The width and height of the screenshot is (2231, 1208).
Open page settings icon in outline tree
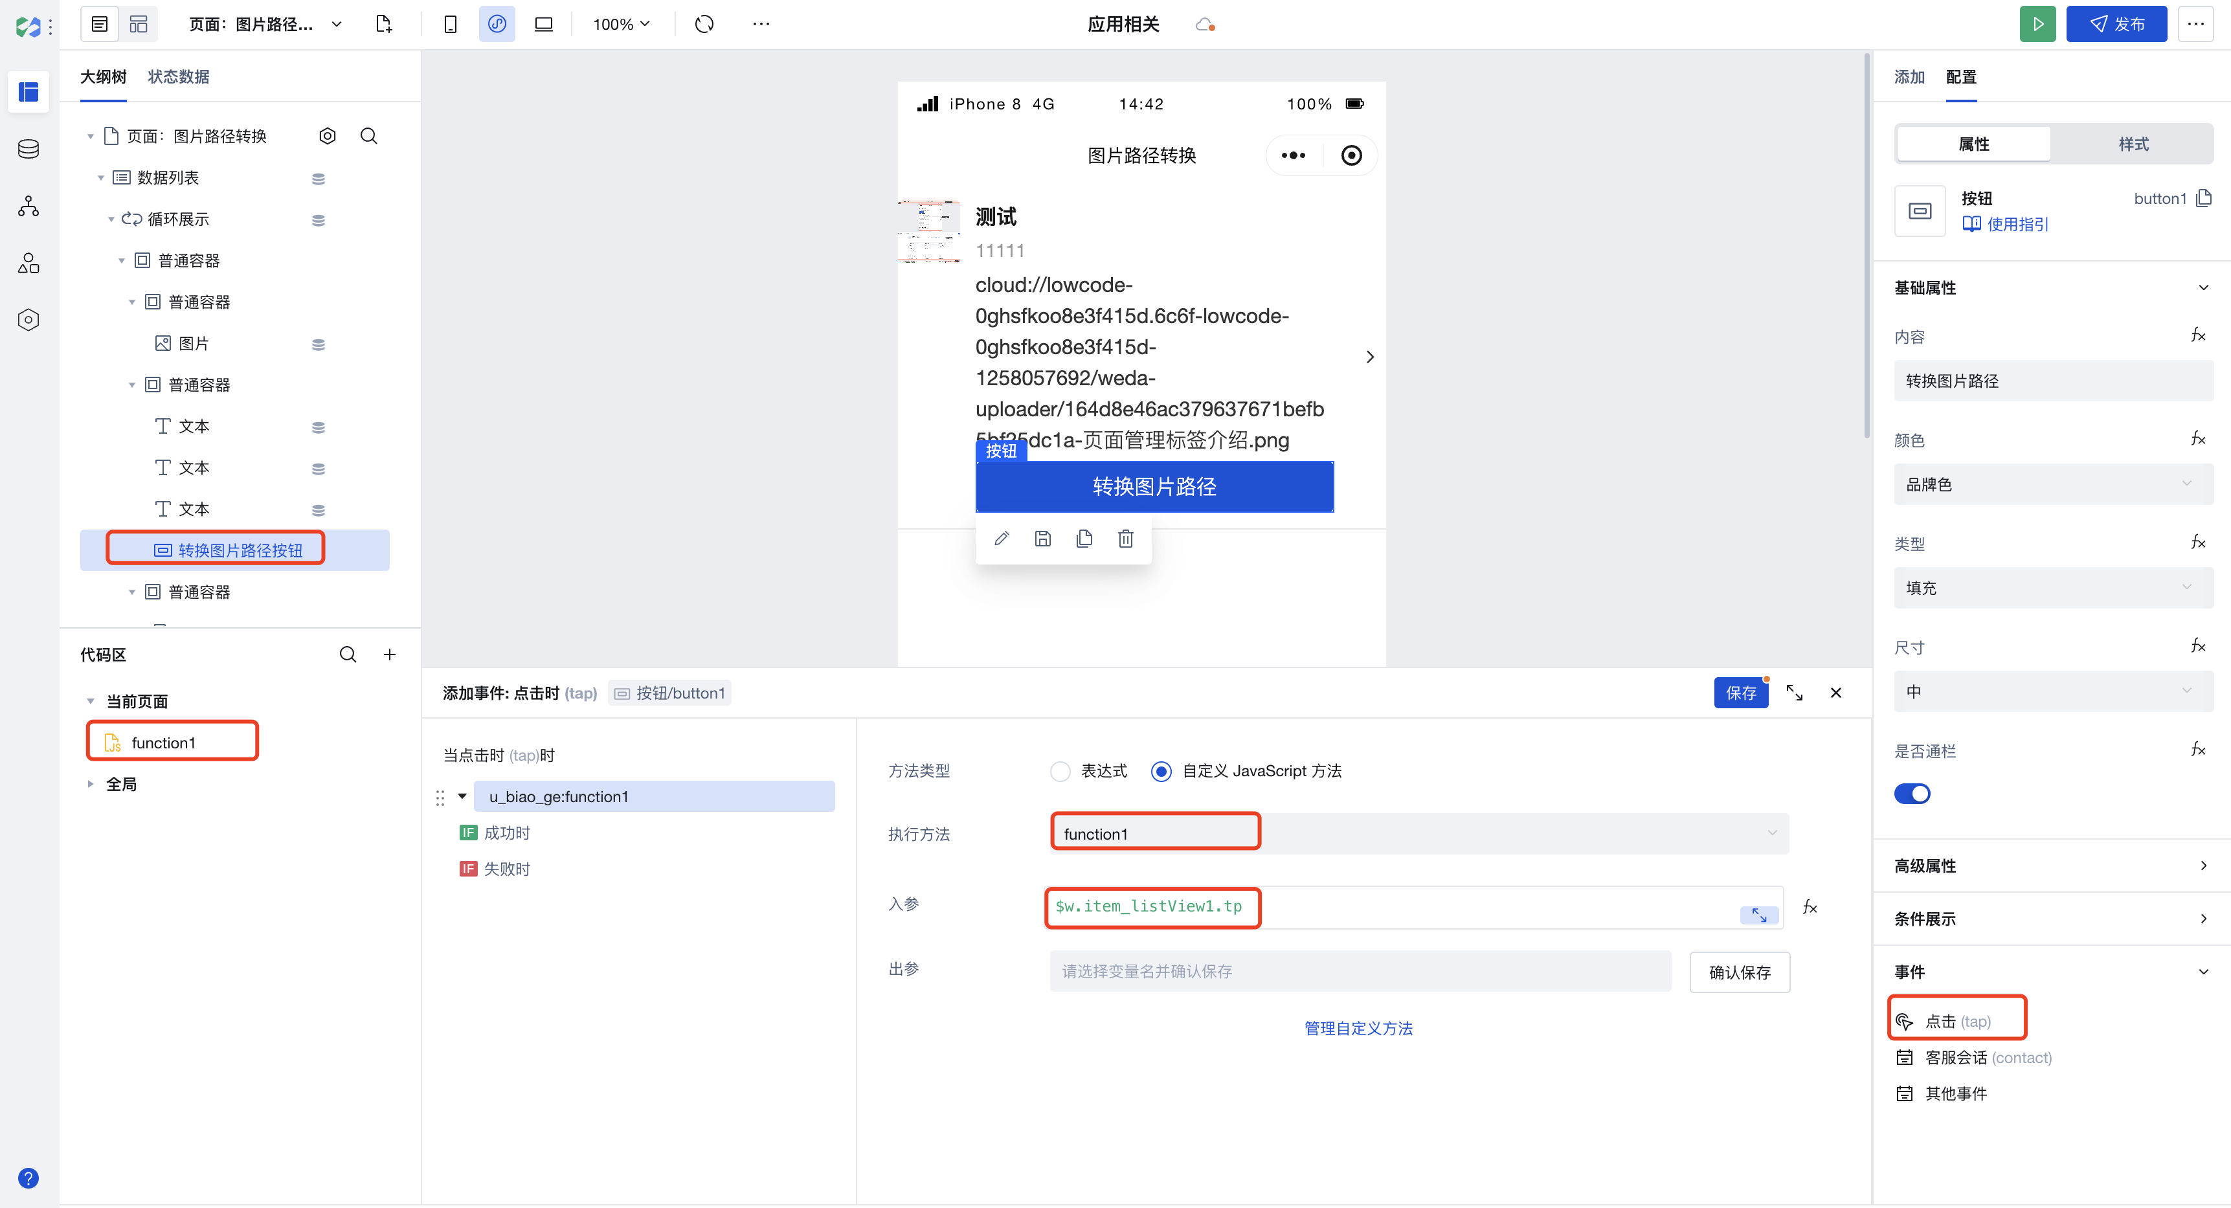pyautogui.click(x=328, y=136)
